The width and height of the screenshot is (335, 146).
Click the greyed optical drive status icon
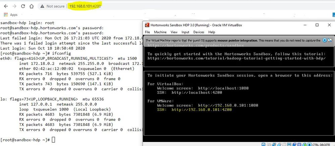point(269,145)
